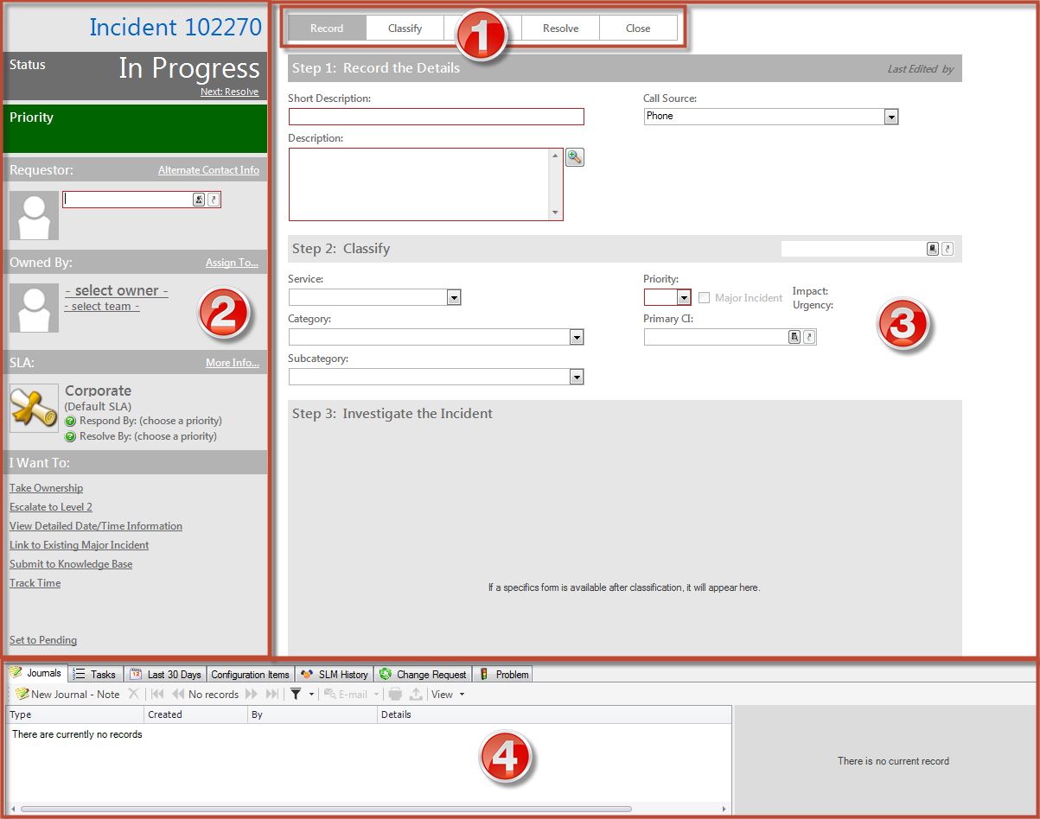
Task: Open the Priority dropdown
Action: [683, 298]
